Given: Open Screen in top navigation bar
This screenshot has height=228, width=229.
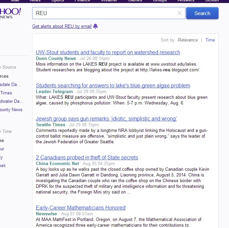Looking at the screenshot, I should 212,1.
